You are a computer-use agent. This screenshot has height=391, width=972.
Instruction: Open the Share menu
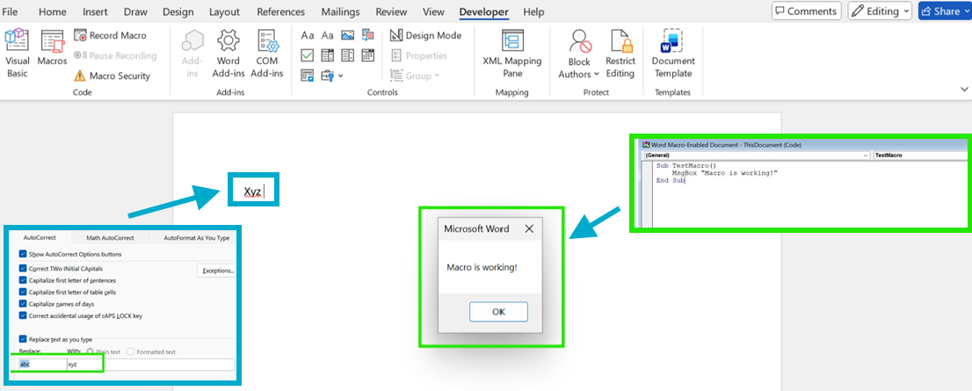tap(944, 11)
